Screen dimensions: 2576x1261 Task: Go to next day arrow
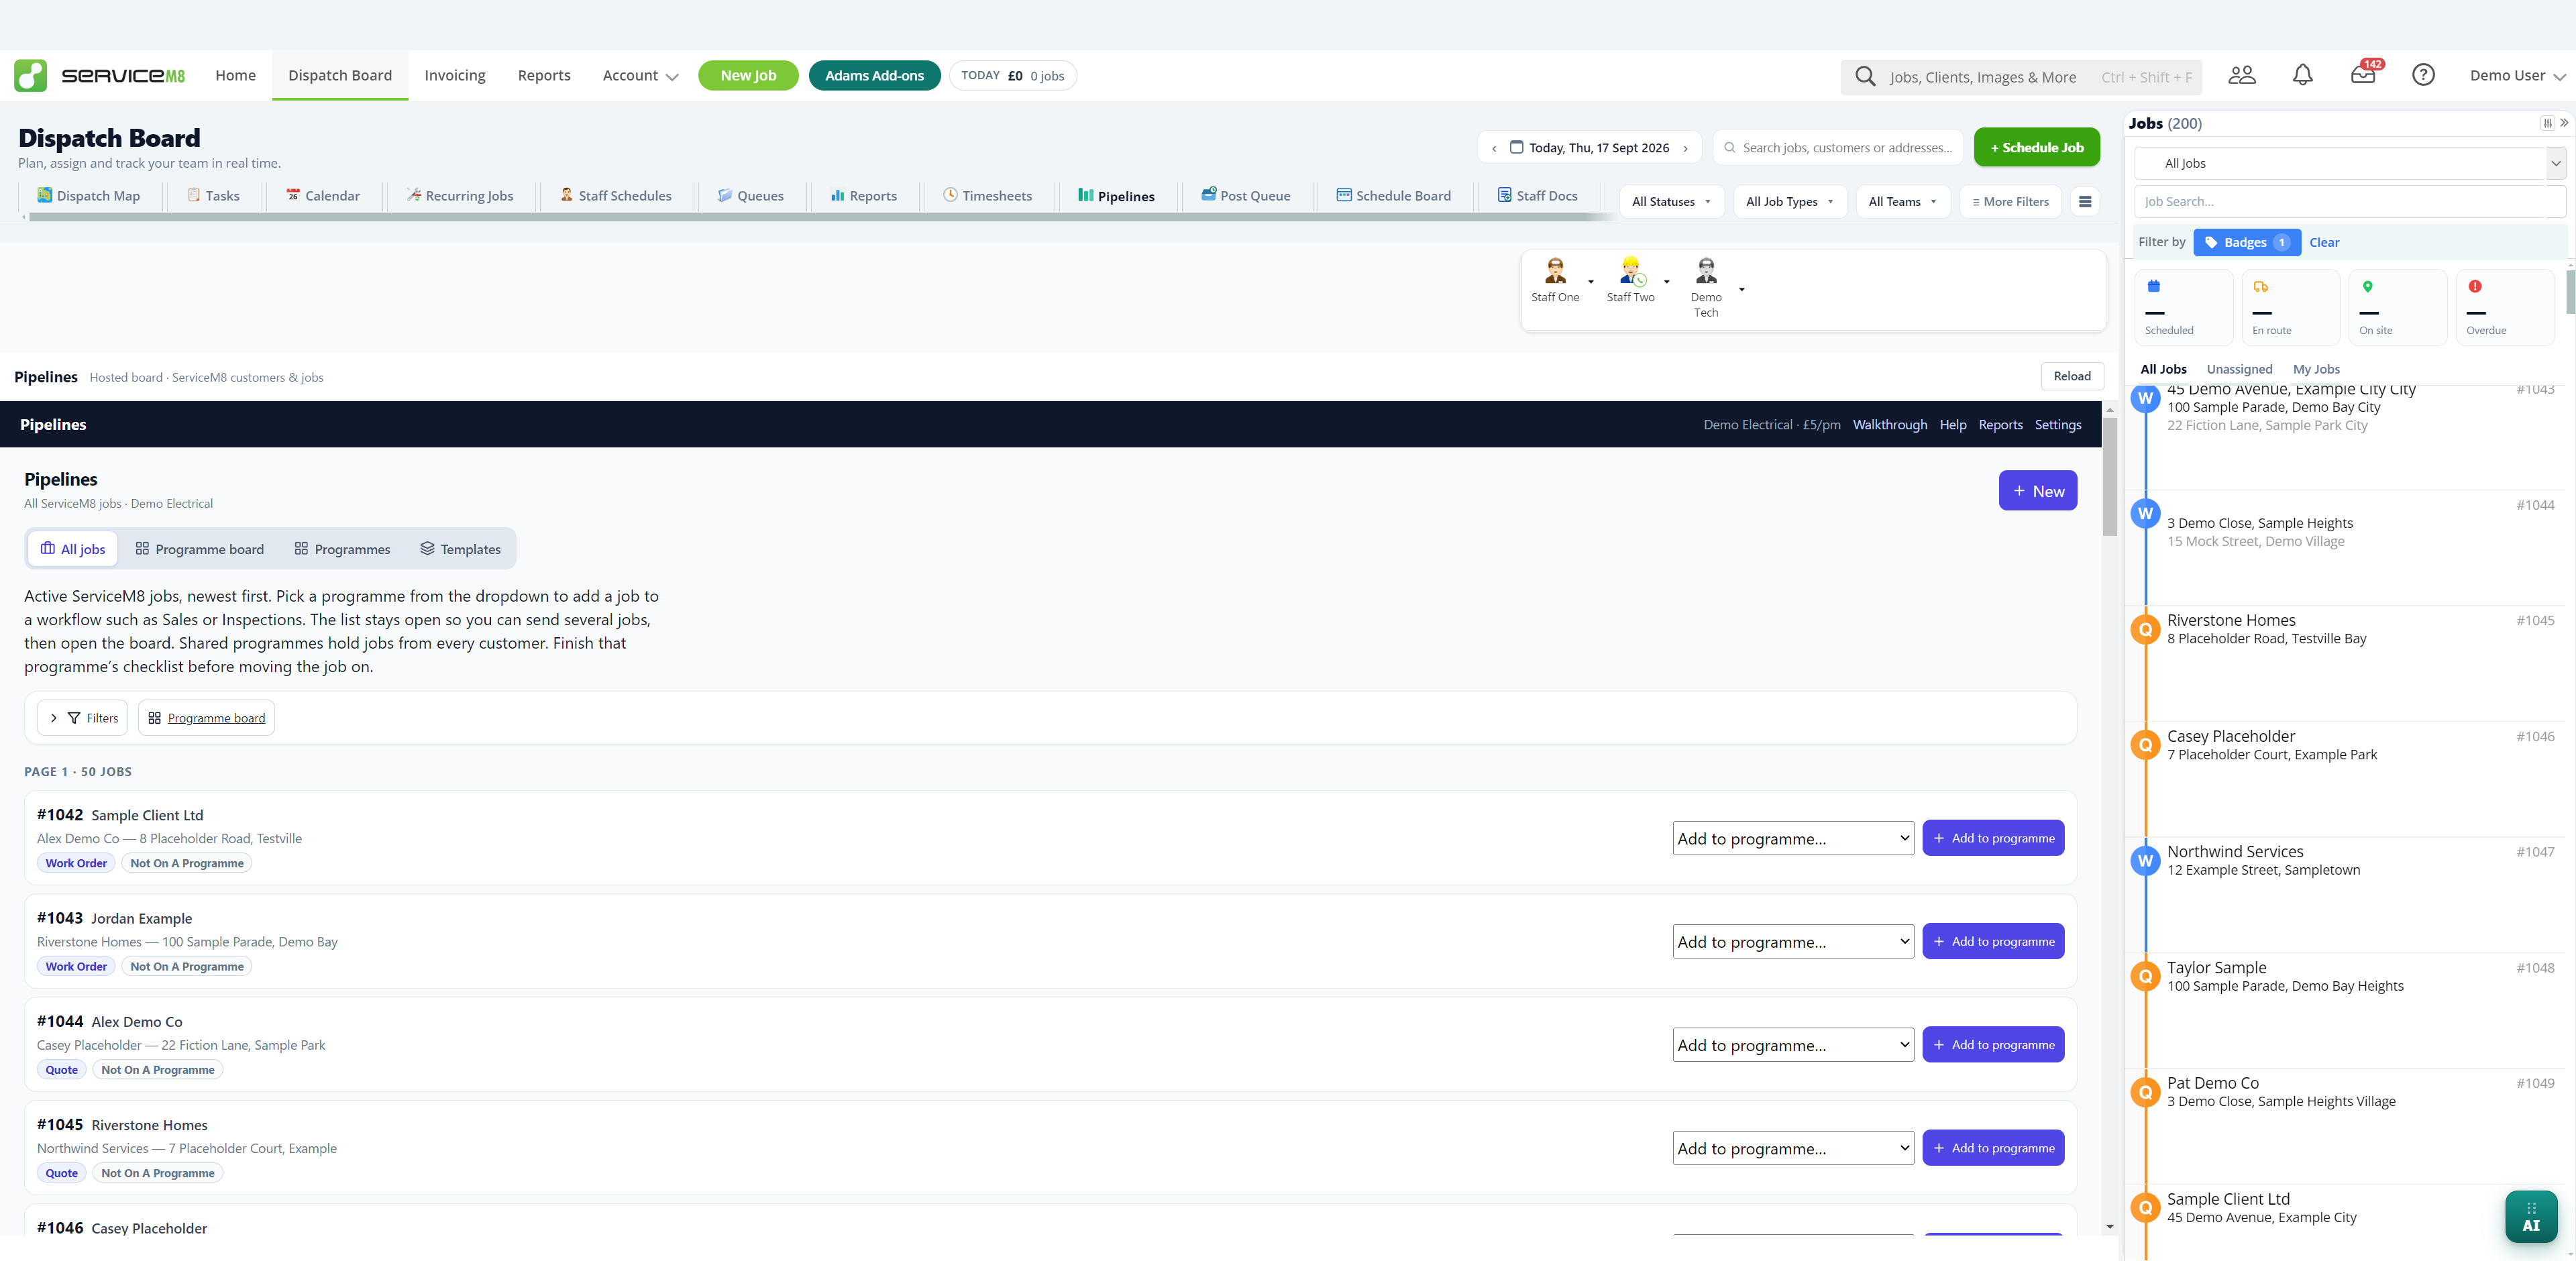click(1685, 148)
